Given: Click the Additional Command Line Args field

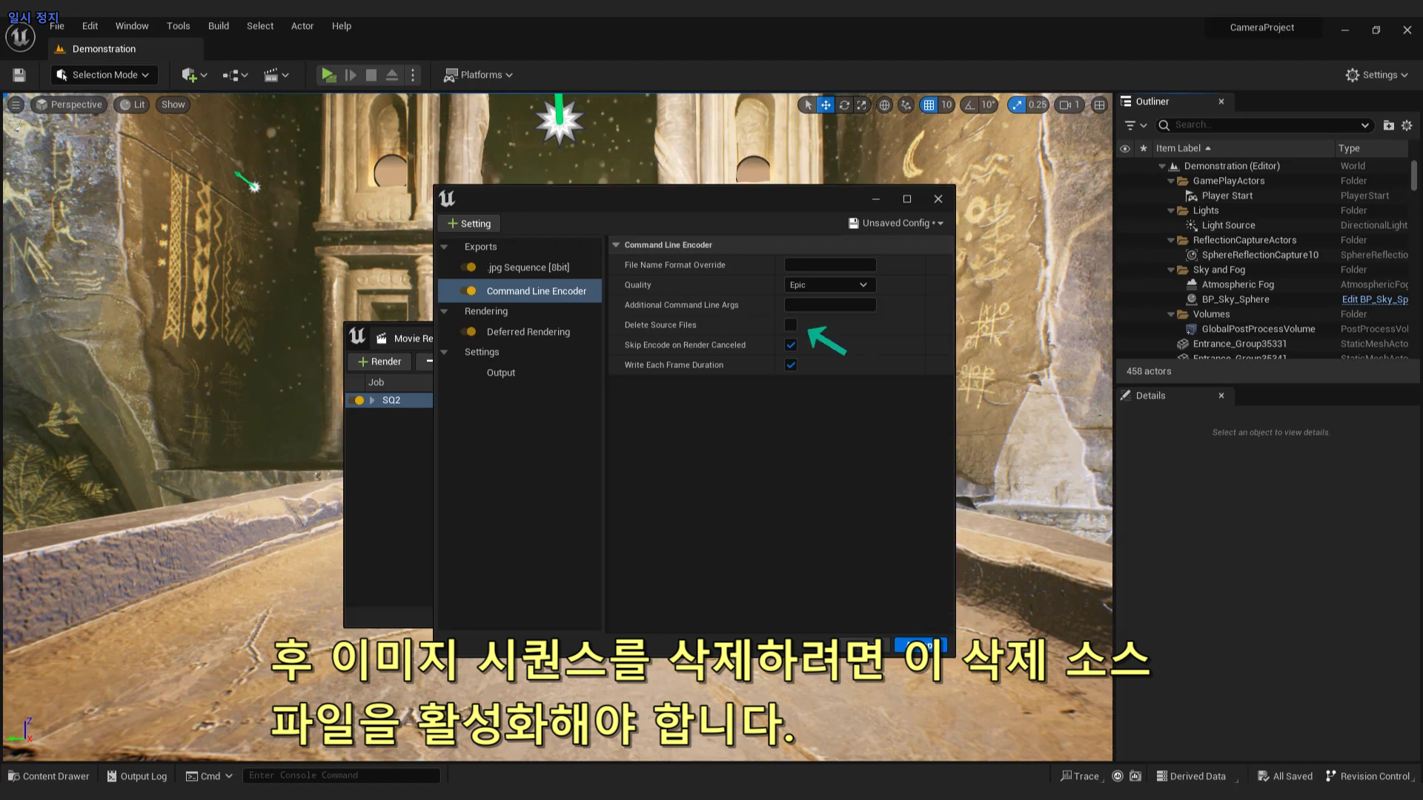Looking at the screenshot, I should (829, 305).
